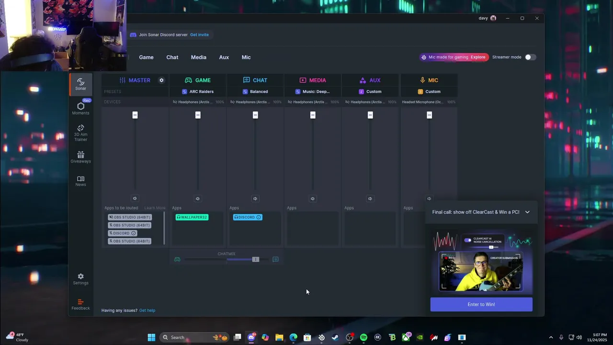Click the ClearCast creator submission thumbnail
Viewport: 613px width, 345px height.
click(481, 271)
